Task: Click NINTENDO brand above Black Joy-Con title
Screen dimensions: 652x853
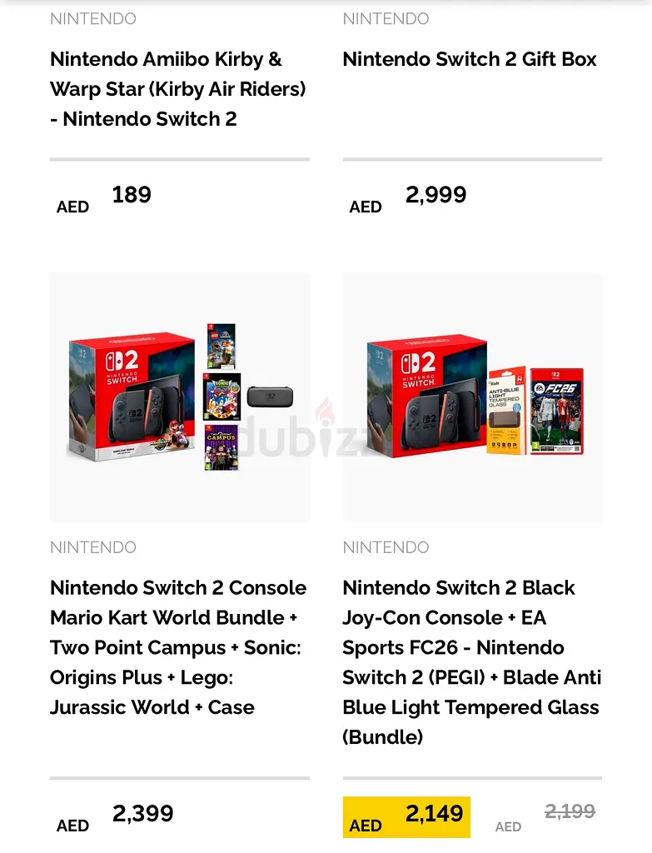Action: pyautogui.click(x=386, y=547)
